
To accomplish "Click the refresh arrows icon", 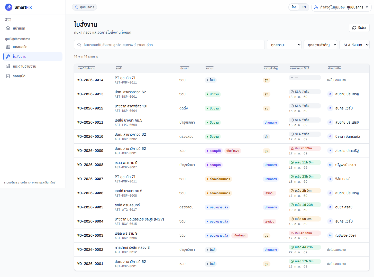I will pos(354,28).
